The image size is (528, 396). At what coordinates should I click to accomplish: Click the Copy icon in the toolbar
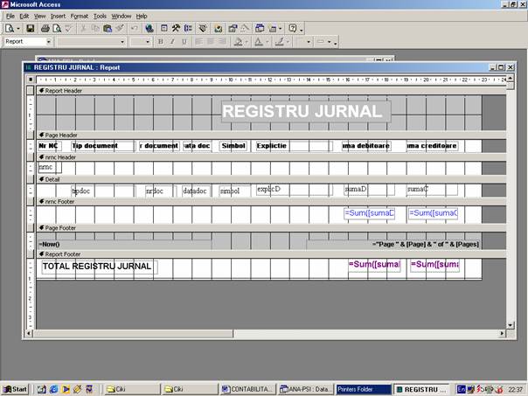click(95, 29)
